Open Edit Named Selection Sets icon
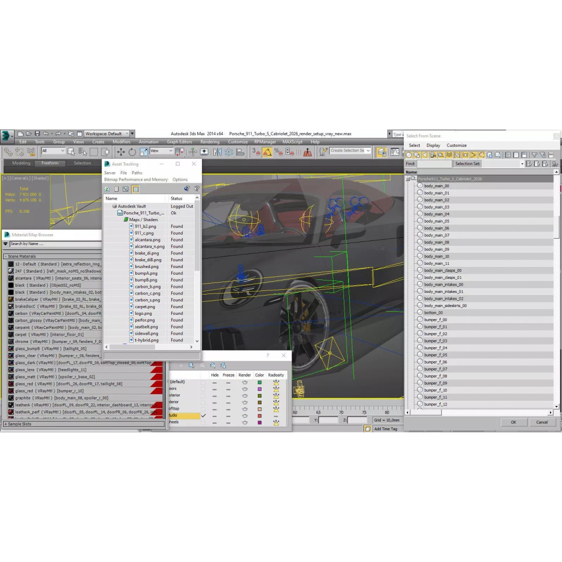The height and width of the screenshot is (562, 562). point(323,152)
